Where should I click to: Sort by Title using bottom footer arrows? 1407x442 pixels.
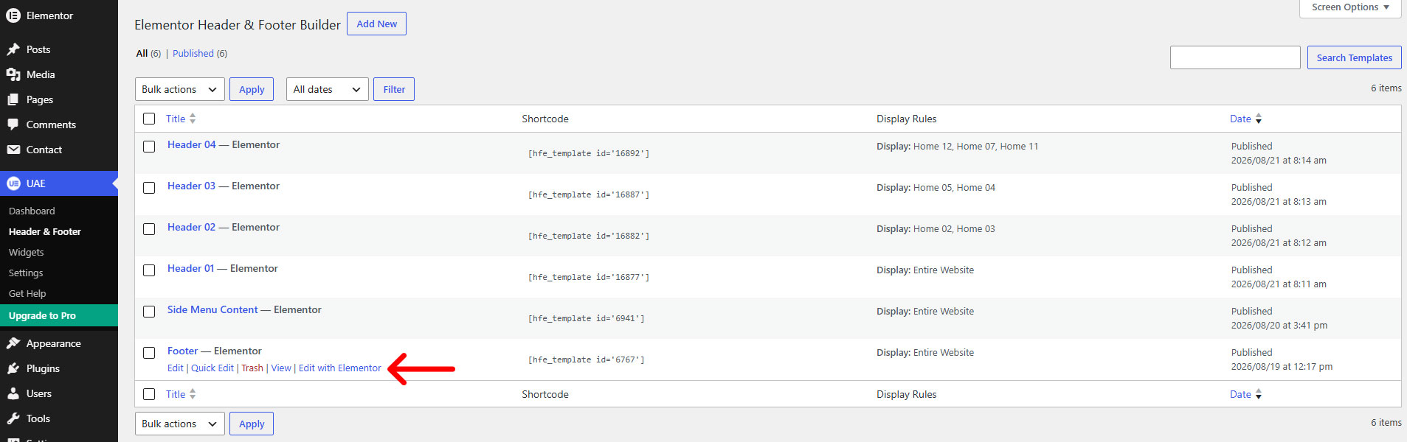tap(193, 394)
